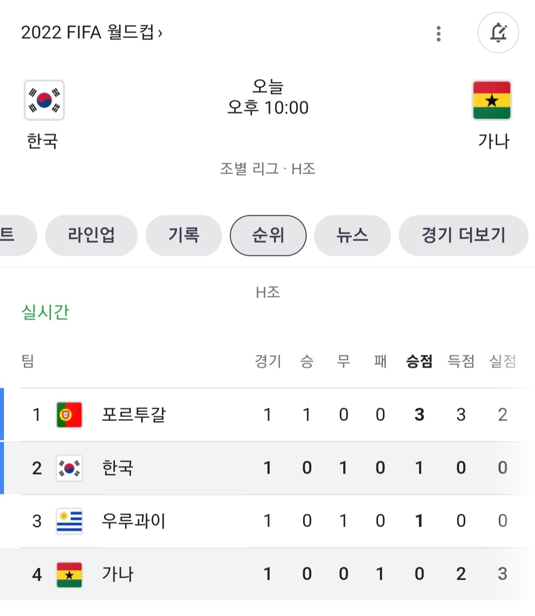
Task: Open the 가나 team name in standings
Action: (x=118, y=574)
